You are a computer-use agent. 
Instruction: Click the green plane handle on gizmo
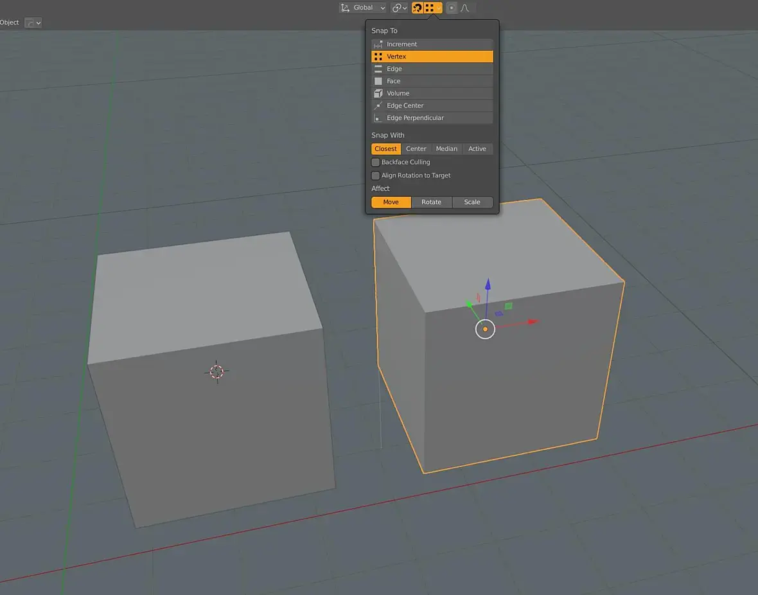pyautogui.click(x=509, y=306)
